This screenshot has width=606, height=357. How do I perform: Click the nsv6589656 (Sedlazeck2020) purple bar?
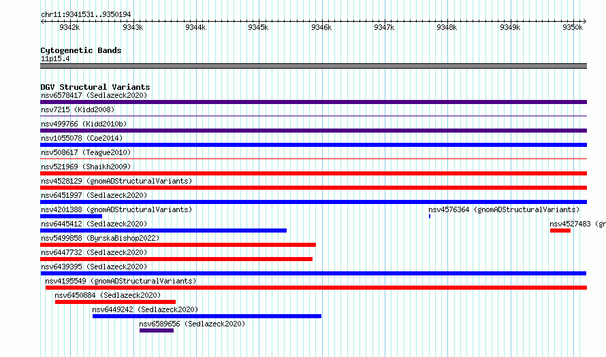[157, 330]
